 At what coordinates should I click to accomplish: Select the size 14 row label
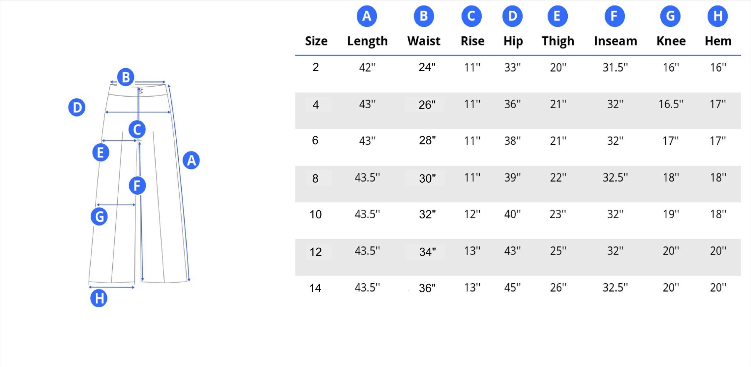pos(315,288)
